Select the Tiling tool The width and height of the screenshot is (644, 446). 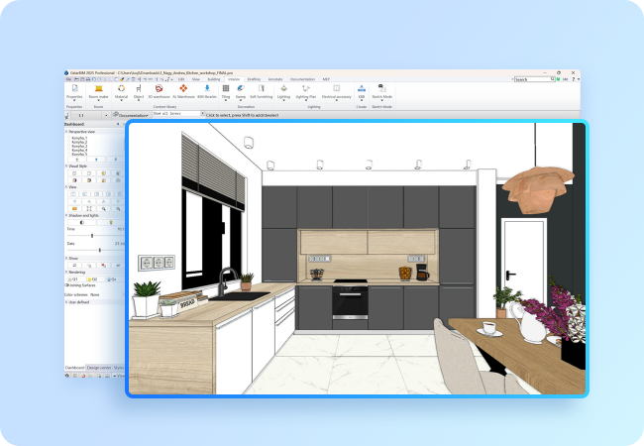point(226,90)
